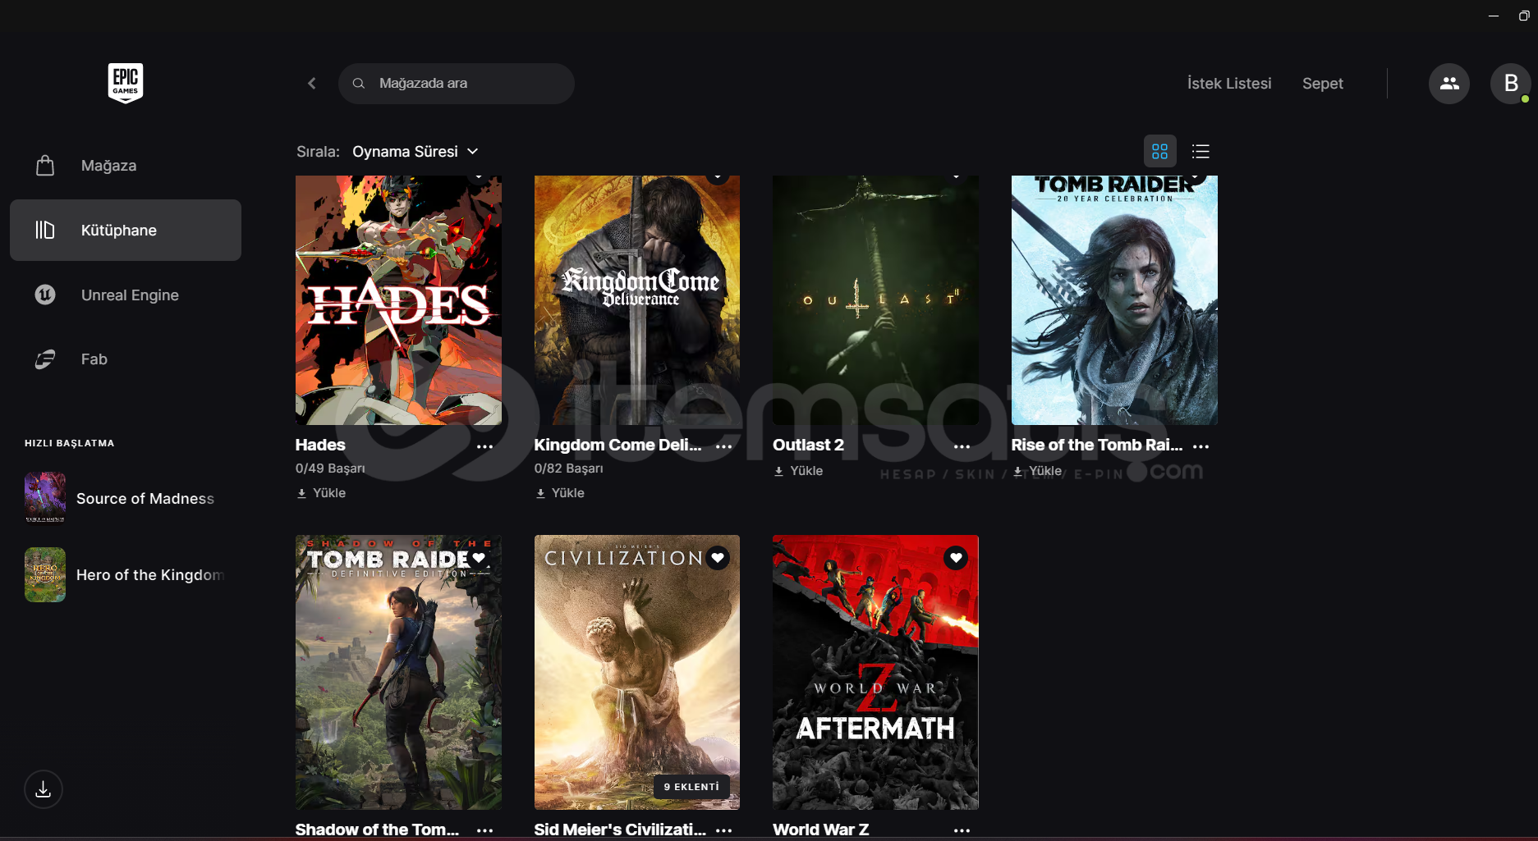Click the "0/49 Başarı" achievements text

pos(330,468)
